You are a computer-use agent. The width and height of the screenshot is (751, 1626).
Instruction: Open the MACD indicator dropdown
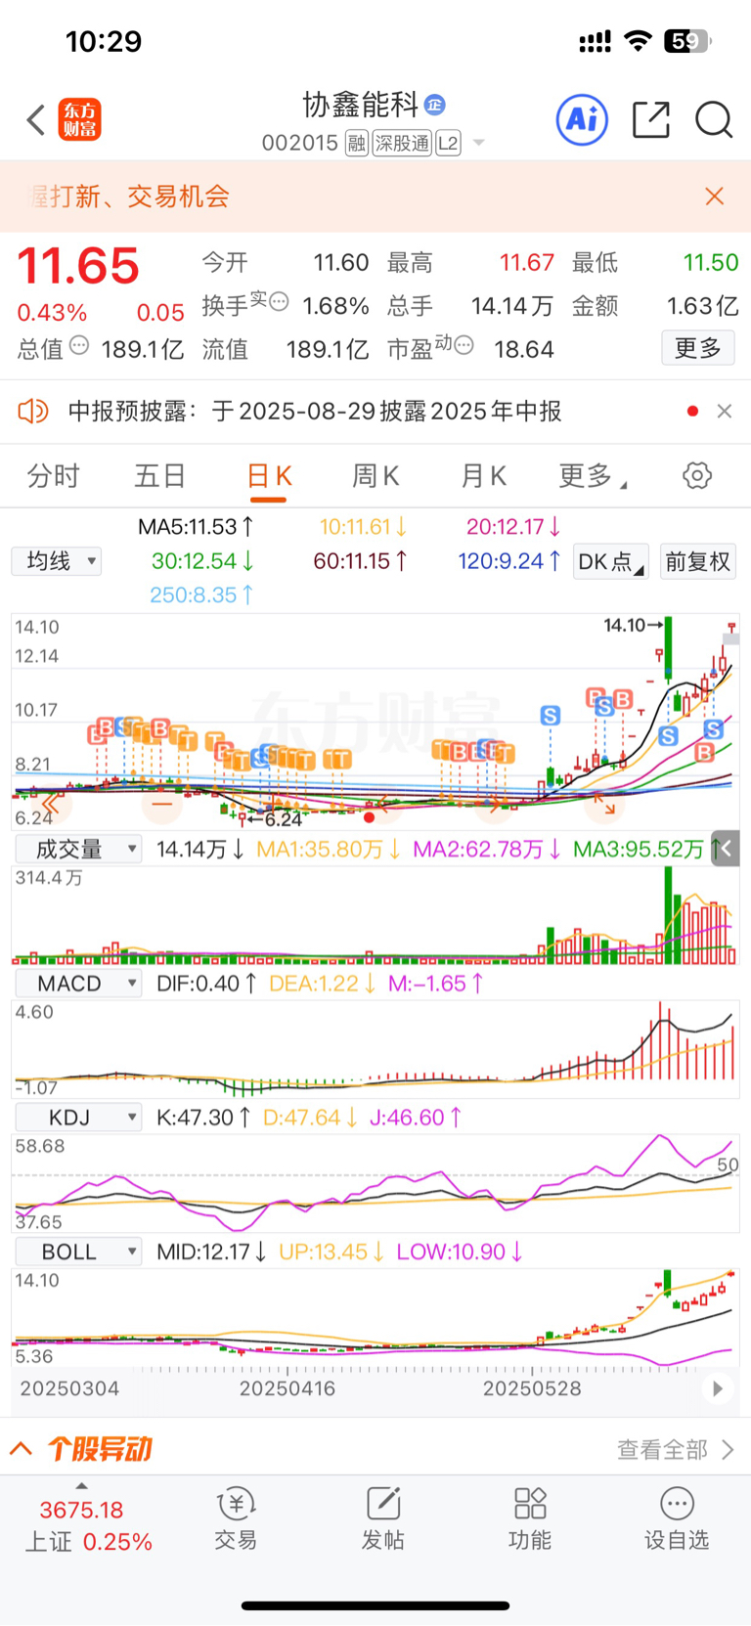click(78, 984)
